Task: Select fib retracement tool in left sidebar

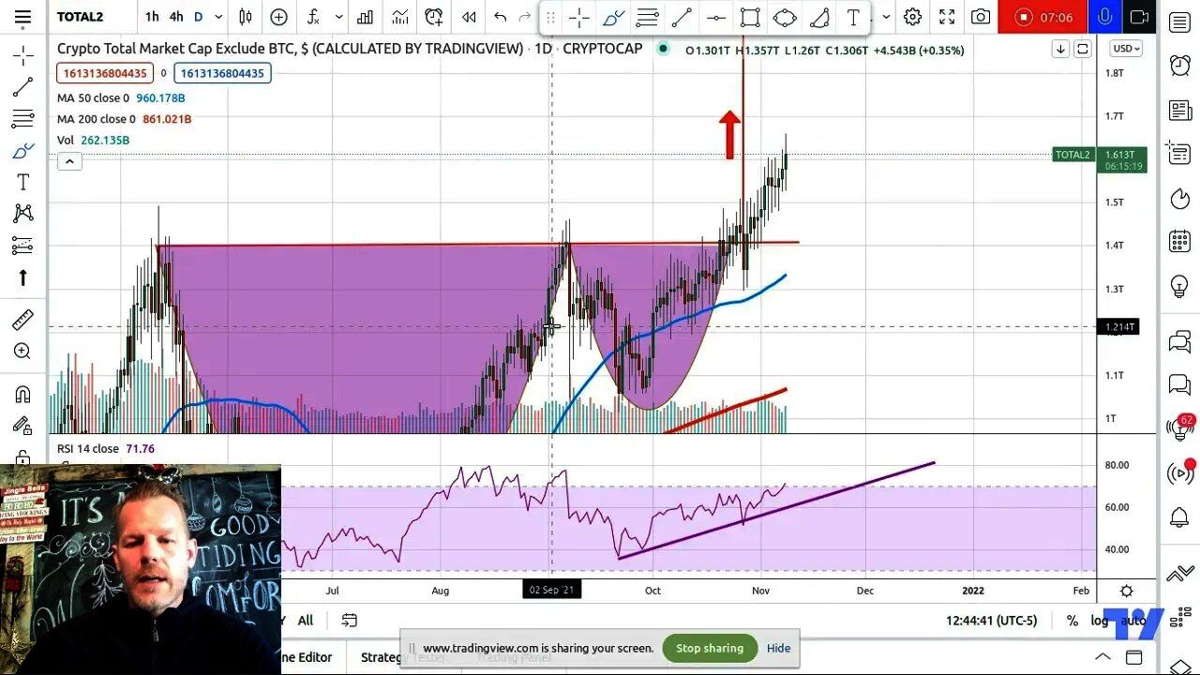Action: coord(23,119)
